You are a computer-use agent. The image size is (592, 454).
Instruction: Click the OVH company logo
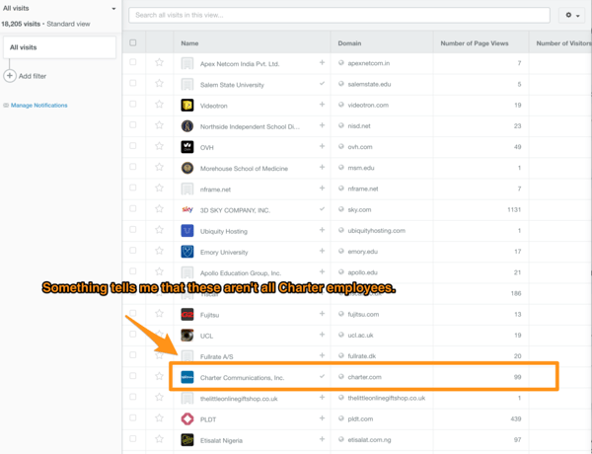[187, 147]
